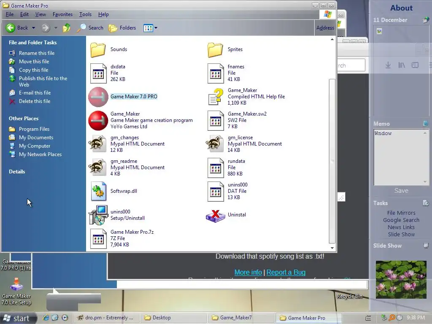
Task: Click the Back arrow toolbar icon
Action: click(11, 28)
